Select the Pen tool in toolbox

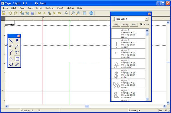[x=17, y=41]
